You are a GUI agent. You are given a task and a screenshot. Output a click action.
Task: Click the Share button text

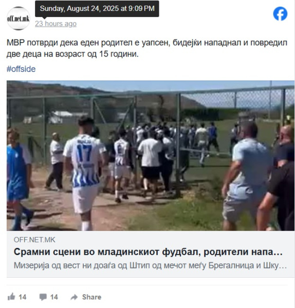pyautogui.click(x=91, y=297)
